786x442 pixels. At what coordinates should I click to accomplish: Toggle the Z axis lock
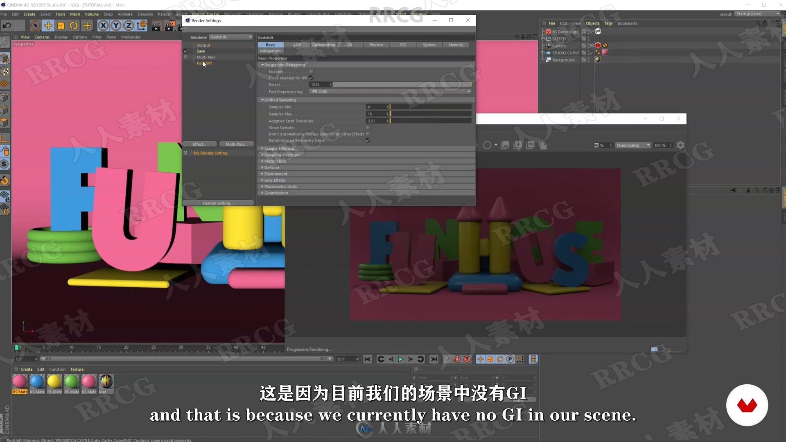pyautogui.click(x=129, y=26)
